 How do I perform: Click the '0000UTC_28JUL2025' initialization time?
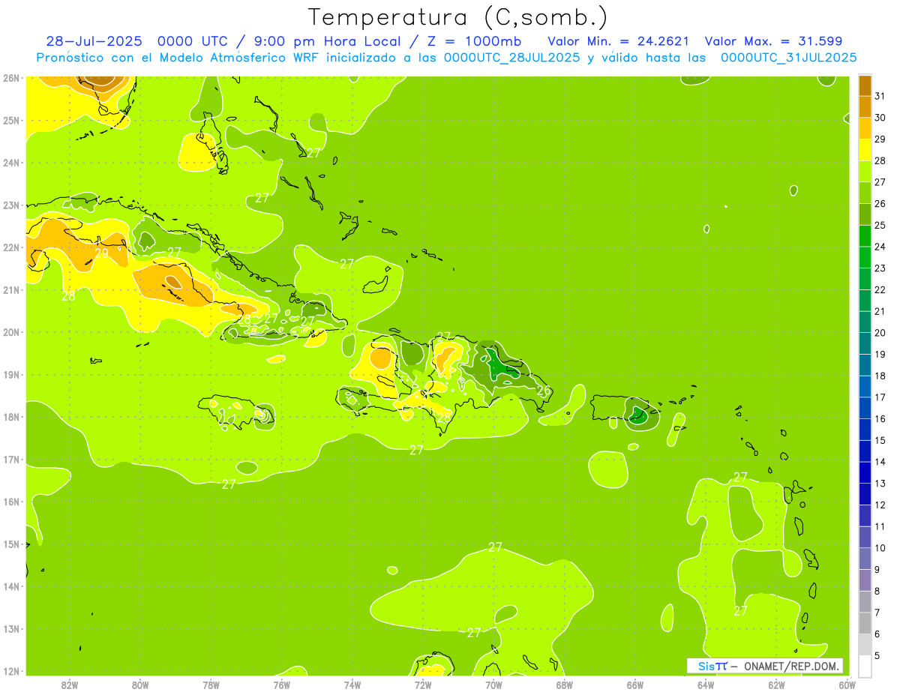(x=511, y=58)
